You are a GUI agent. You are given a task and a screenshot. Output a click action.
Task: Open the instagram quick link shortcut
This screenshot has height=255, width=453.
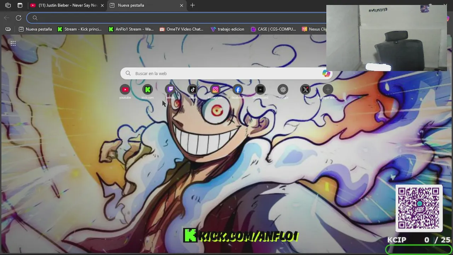point(215,90)
